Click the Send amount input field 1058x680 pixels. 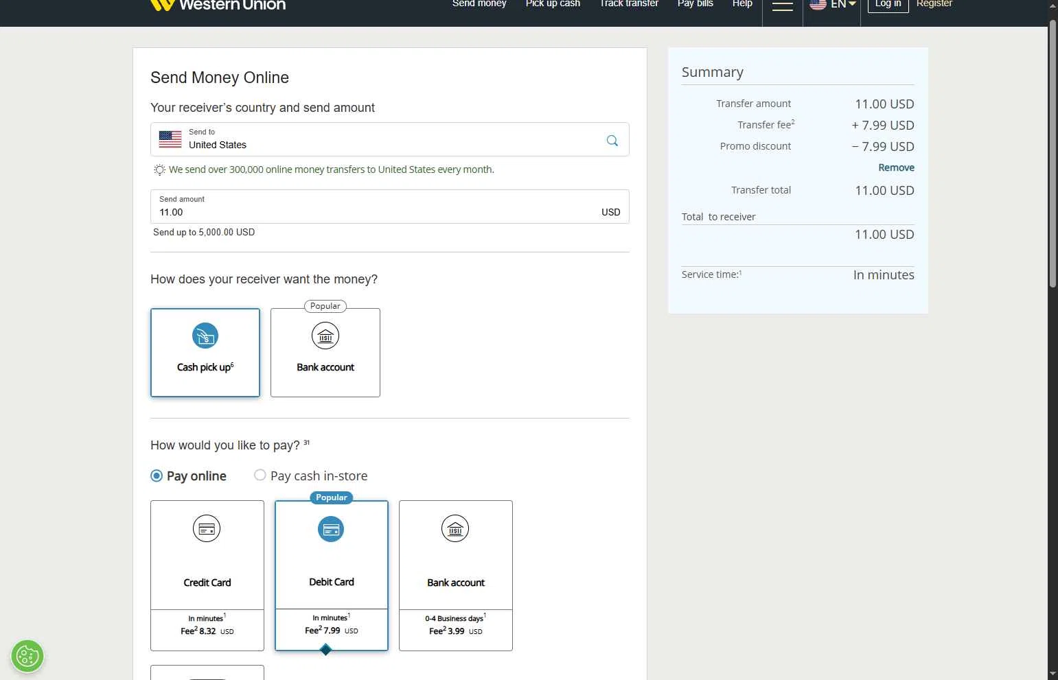tap(390, 207)
